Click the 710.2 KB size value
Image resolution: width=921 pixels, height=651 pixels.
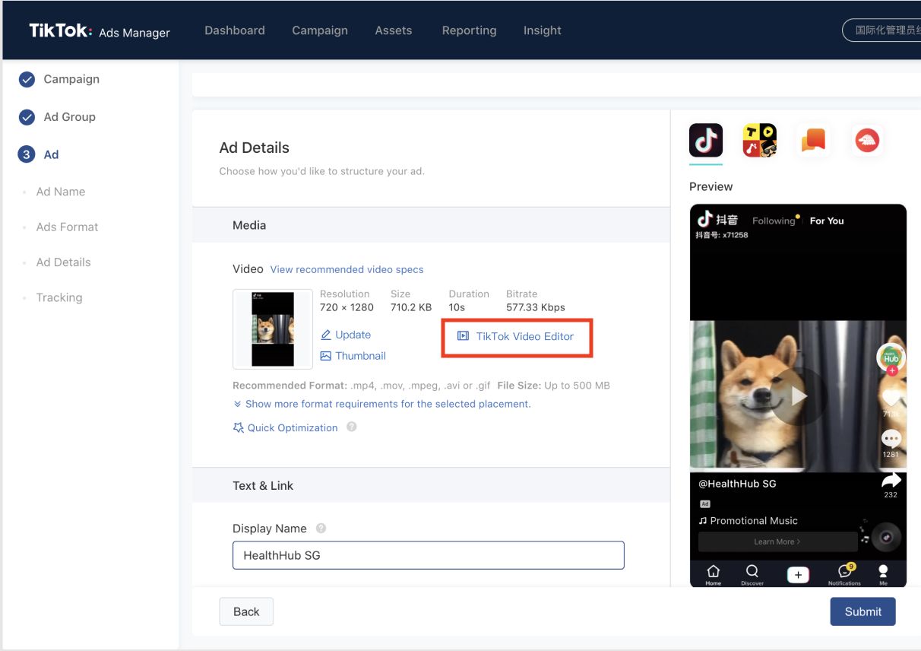coord(411,307)
